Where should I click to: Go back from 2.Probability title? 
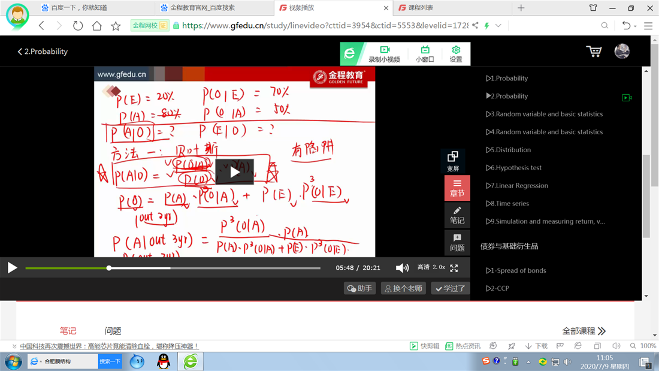click(x=43, y=52)
